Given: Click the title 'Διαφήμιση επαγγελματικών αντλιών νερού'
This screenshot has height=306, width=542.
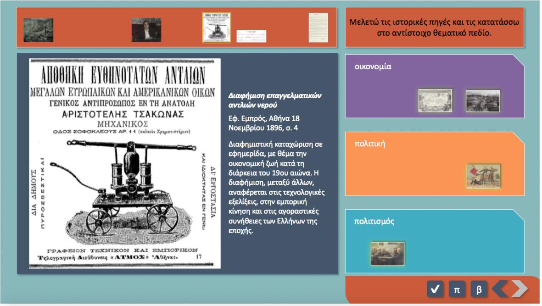Looking at the screenshot, I should (x=275, y=100).
